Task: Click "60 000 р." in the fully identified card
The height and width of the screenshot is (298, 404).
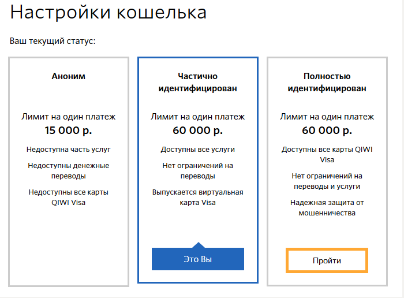Action: (327, 129)
